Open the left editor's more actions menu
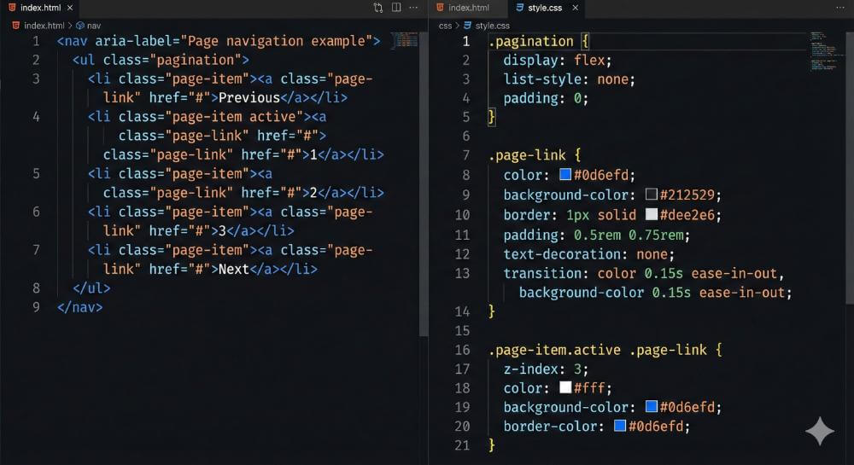The width and height of the screenshot is (854, 465). tap(413, 8)
